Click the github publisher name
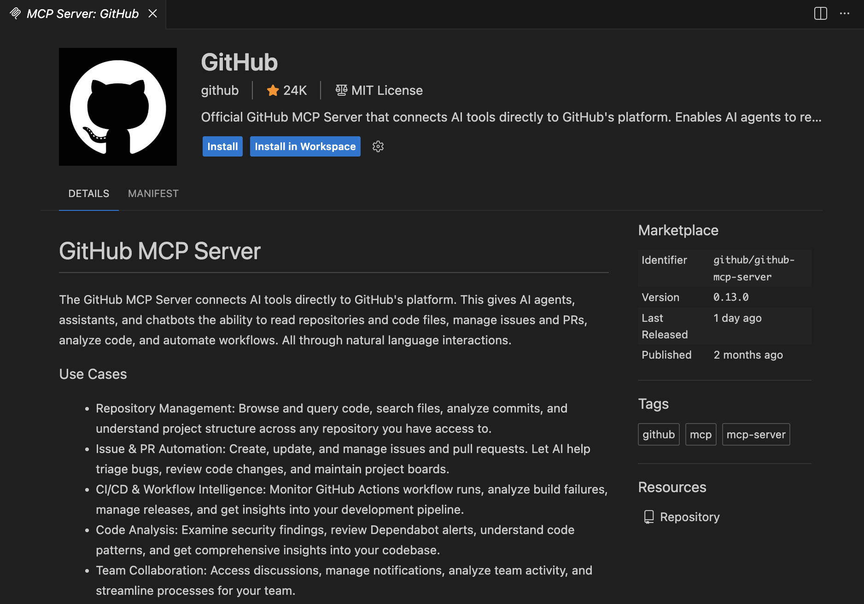Image resolution: width=864 pixels, height=604 pixels. pos(220,90)
